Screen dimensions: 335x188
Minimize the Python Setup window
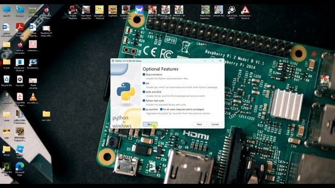click(205, 61)
